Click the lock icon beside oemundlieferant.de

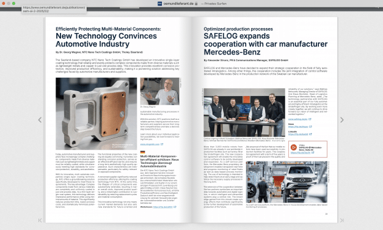click(196, 4)
